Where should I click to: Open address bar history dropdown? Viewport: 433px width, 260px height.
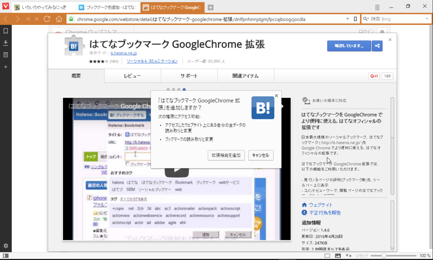(x=348, y=19)
